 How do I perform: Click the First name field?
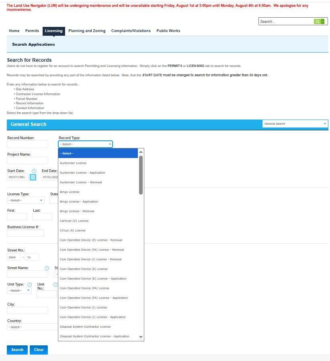click(17, 217)
